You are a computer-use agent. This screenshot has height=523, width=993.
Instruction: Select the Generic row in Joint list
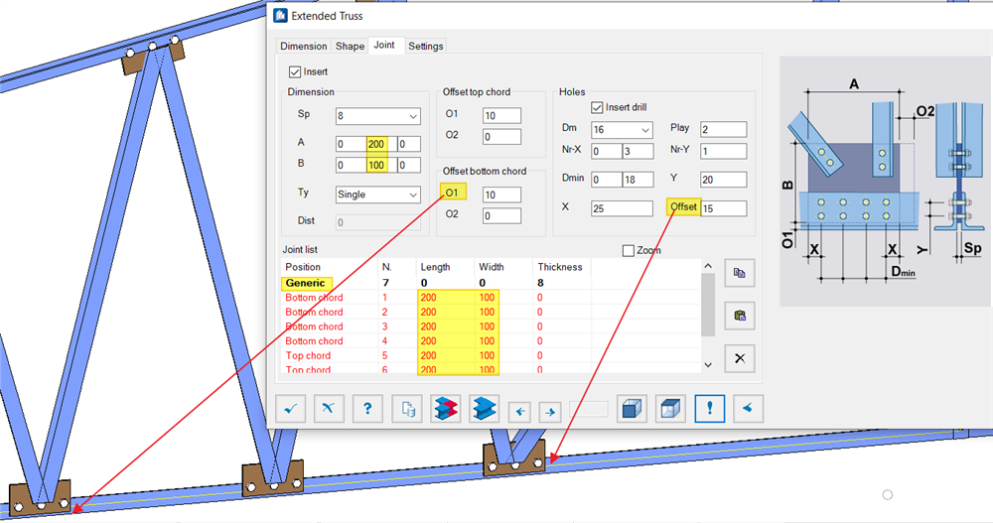click(306, 283)
